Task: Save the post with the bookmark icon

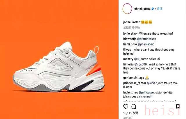Action: click(x=178, y=106)
